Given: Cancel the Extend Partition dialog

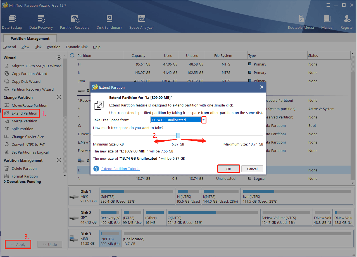Looking at the screenshot, I should (x=252, y=169).
